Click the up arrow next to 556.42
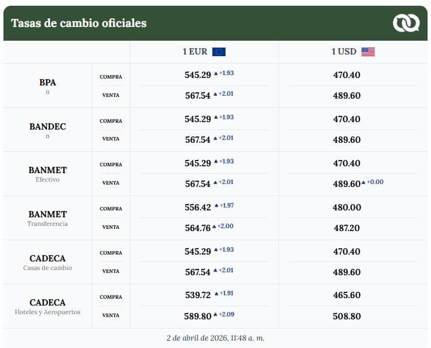 click(216, 205)
